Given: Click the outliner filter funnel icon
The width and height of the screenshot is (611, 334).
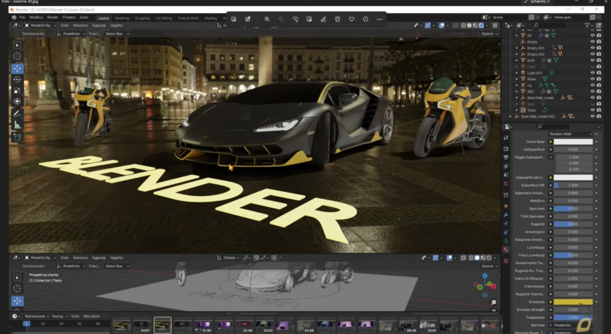Looking at the screenshot, I should (x=587, y=25).
